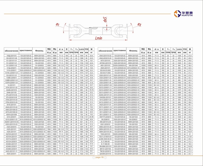Click the 6301-2203010 designation

pyautogui.click(x=105, y=124)
